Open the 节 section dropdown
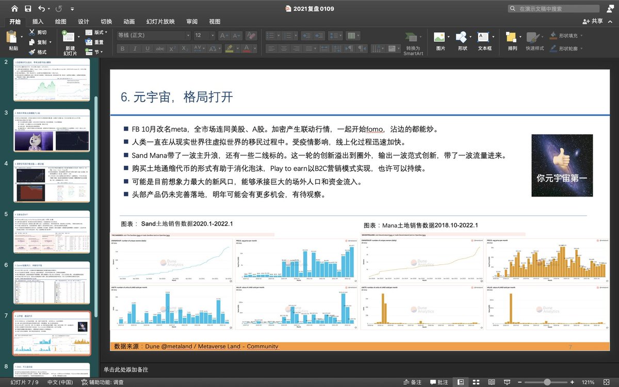The height and width of the screenshot is (387, 619). point(94,52)
